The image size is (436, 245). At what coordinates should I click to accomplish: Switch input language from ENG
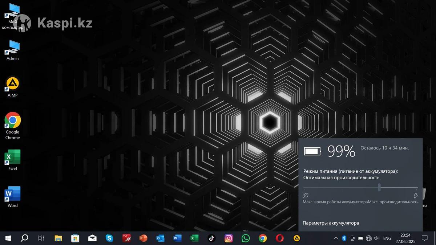387,238
